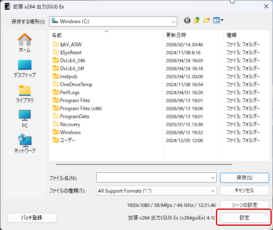The image size is (273, 230).
Task: Select the Program Files folder icon
Action: 56,100
